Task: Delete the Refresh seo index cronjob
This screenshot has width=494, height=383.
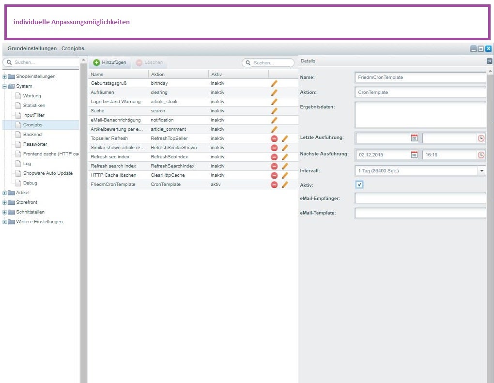Action: click(274, 157)
